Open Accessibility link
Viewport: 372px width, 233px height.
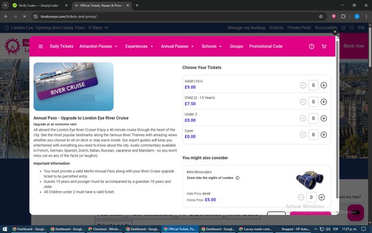(x=326, y=28)
